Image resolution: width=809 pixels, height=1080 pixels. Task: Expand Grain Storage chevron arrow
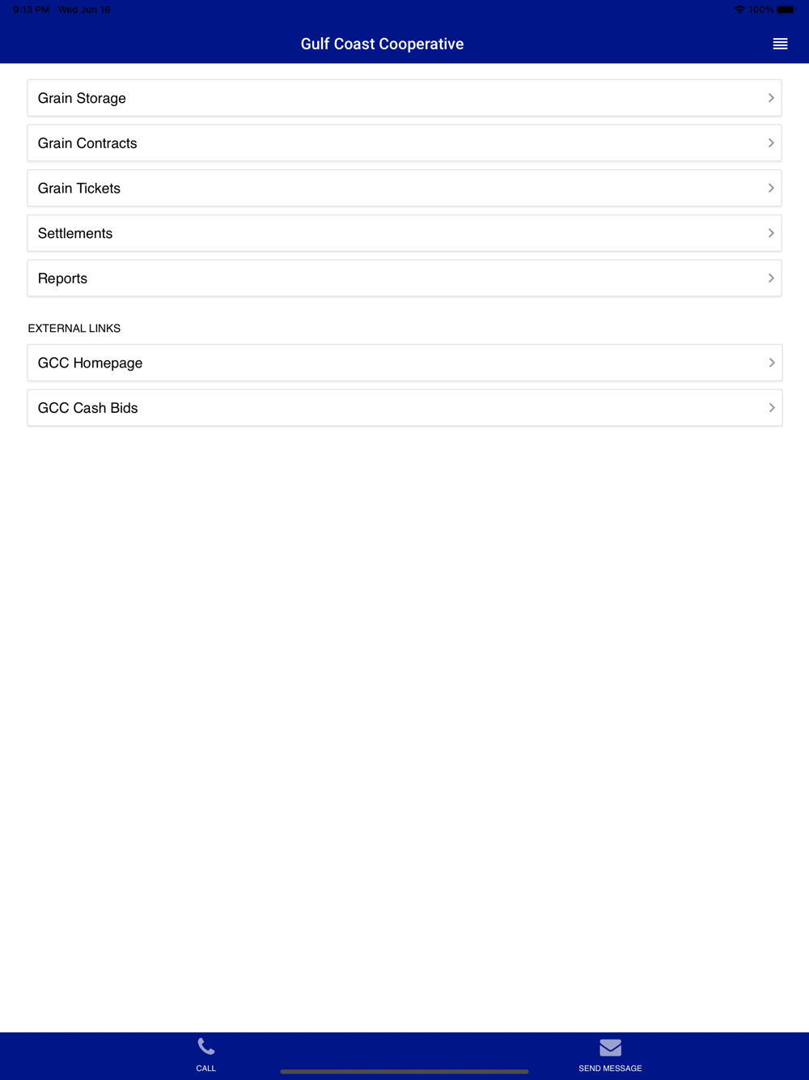coord(771,98)
